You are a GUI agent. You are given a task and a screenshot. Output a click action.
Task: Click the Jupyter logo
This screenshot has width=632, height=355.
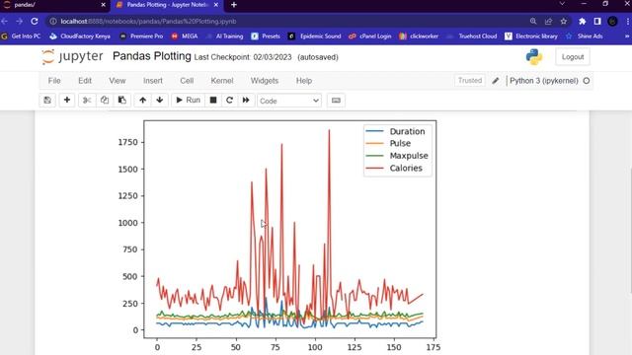coord(72,57)
